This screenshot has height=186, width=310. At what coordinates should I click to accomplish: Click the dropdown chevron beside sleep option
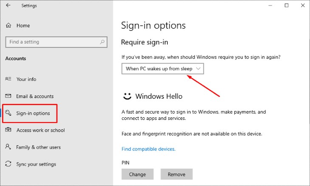(198, 69)
